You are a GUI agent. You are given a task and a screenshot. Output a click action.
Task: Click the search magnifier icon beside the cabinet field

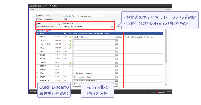coord(60,24)
